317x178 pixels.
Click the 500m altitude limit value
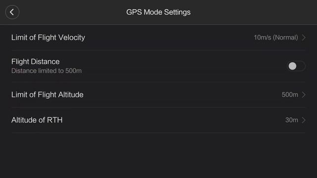click(290, 94)
